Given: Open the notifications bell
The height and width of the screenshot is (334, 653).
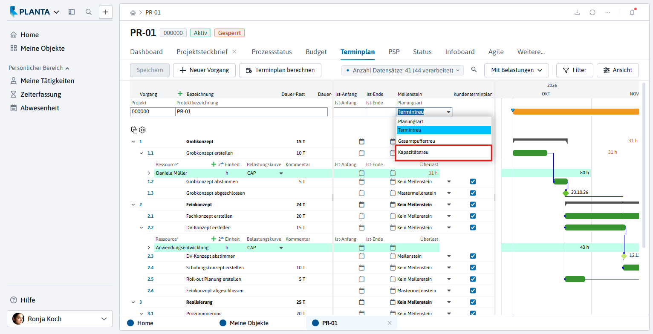Looking at the screenshot, I should (632, 12).
